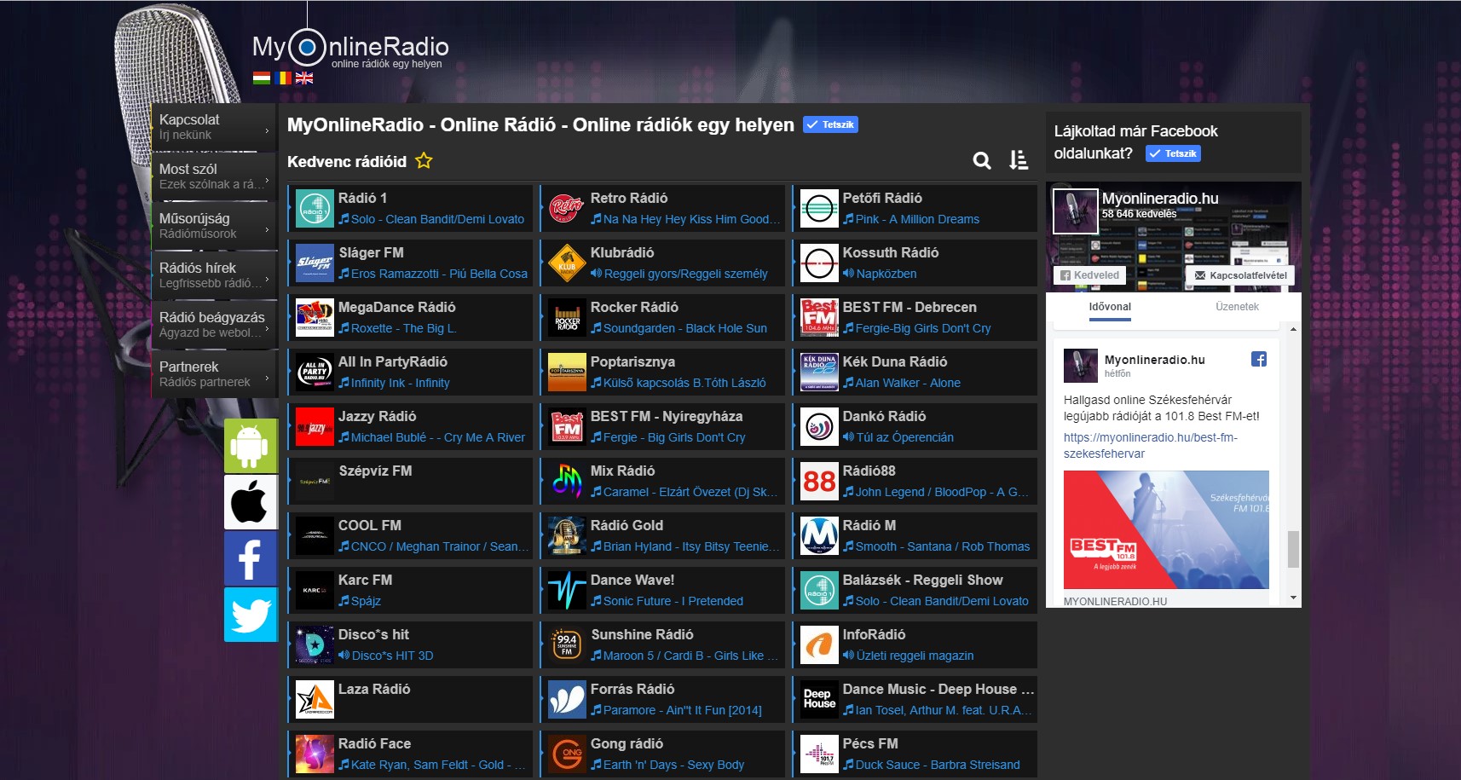Select the UK flag language icon

(304, 78)
